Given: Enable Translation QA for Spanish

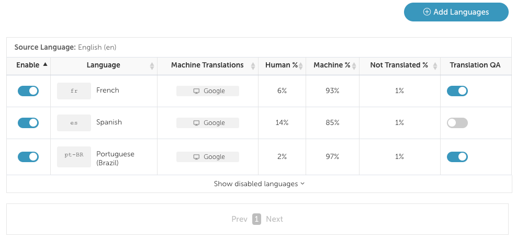Looking at the screenshot, I should point(457,123).
